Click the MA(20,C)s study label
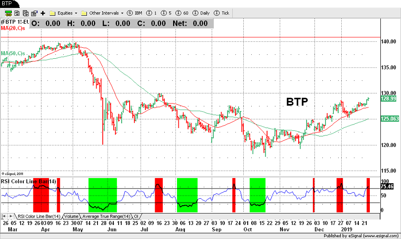 (x=13, y=28)
